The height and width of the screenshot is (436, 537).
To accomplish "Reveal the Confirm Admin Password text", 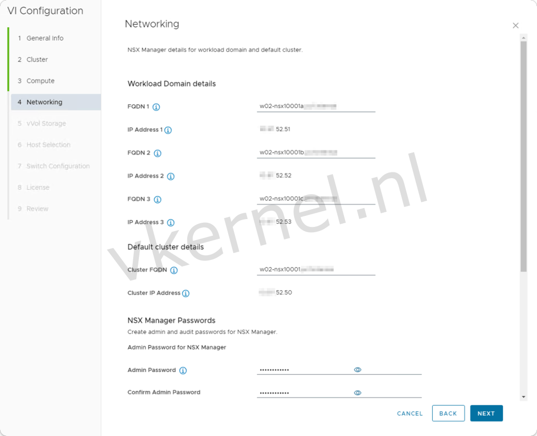I will 358,393.
